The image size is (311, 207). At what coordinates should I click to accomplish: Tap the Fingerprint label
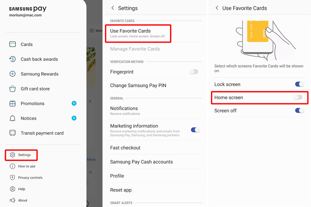coord(122,72)
